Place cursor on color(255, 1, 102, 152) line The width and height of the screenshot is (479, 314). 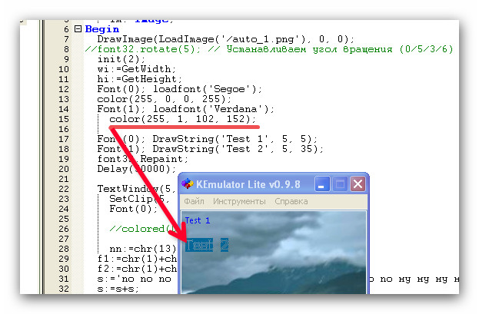[181, 119]
